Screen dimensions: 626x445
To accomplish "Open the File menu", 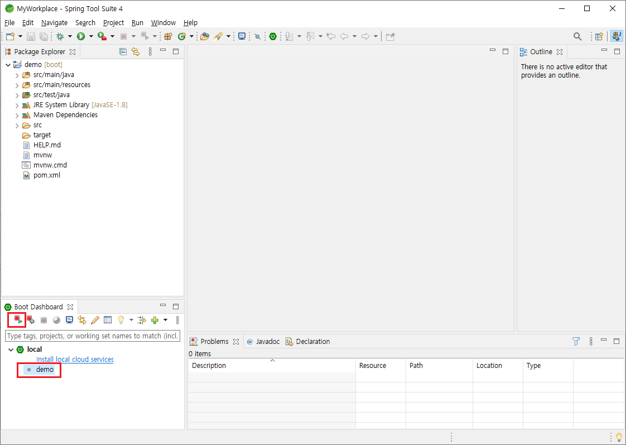I will (x=9, y=23).
